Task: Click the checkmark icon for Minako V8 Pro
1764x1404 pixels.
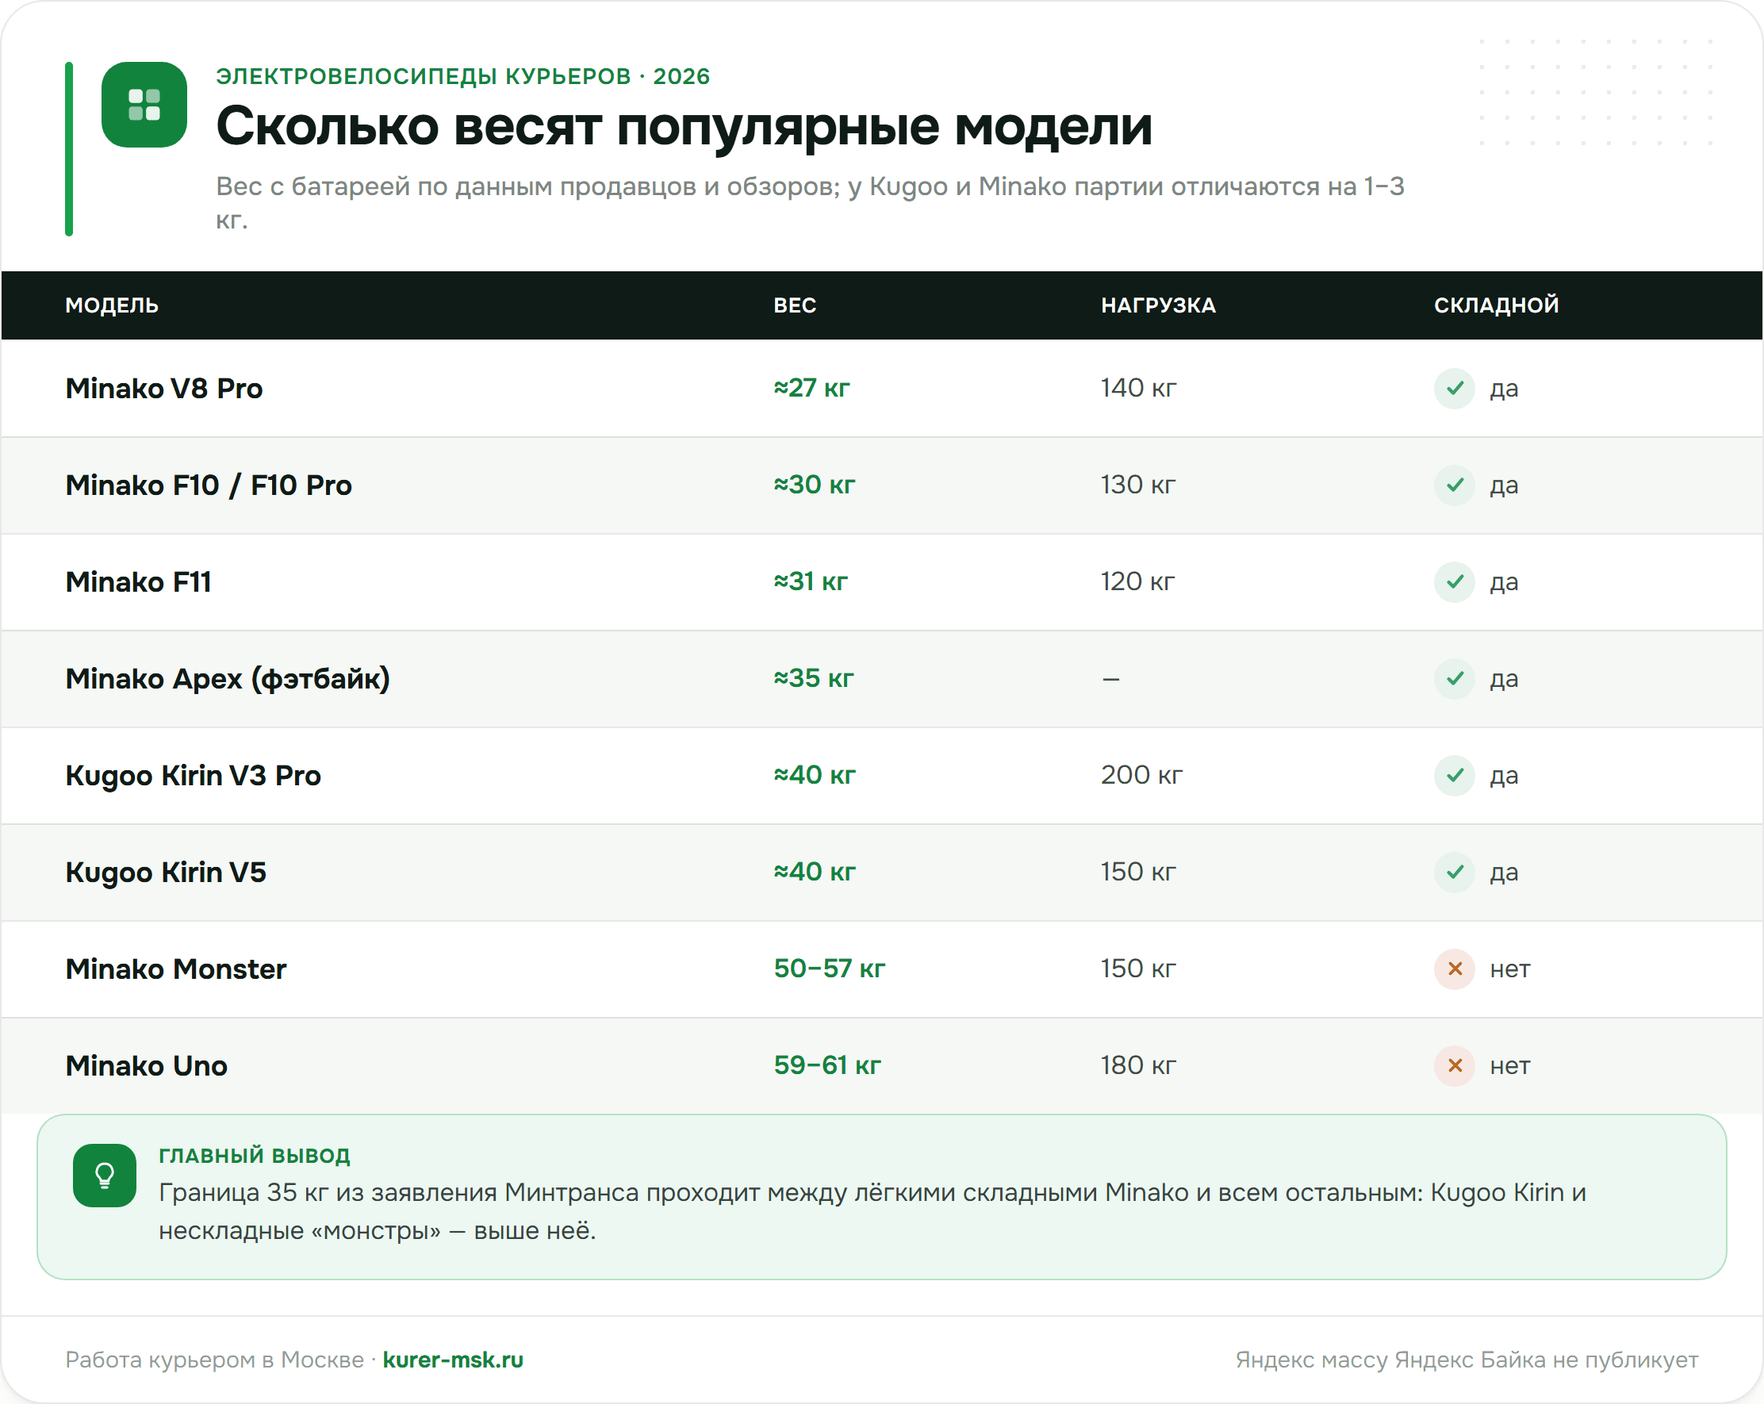Action: pyautogui.click(x=1455, y=389)
